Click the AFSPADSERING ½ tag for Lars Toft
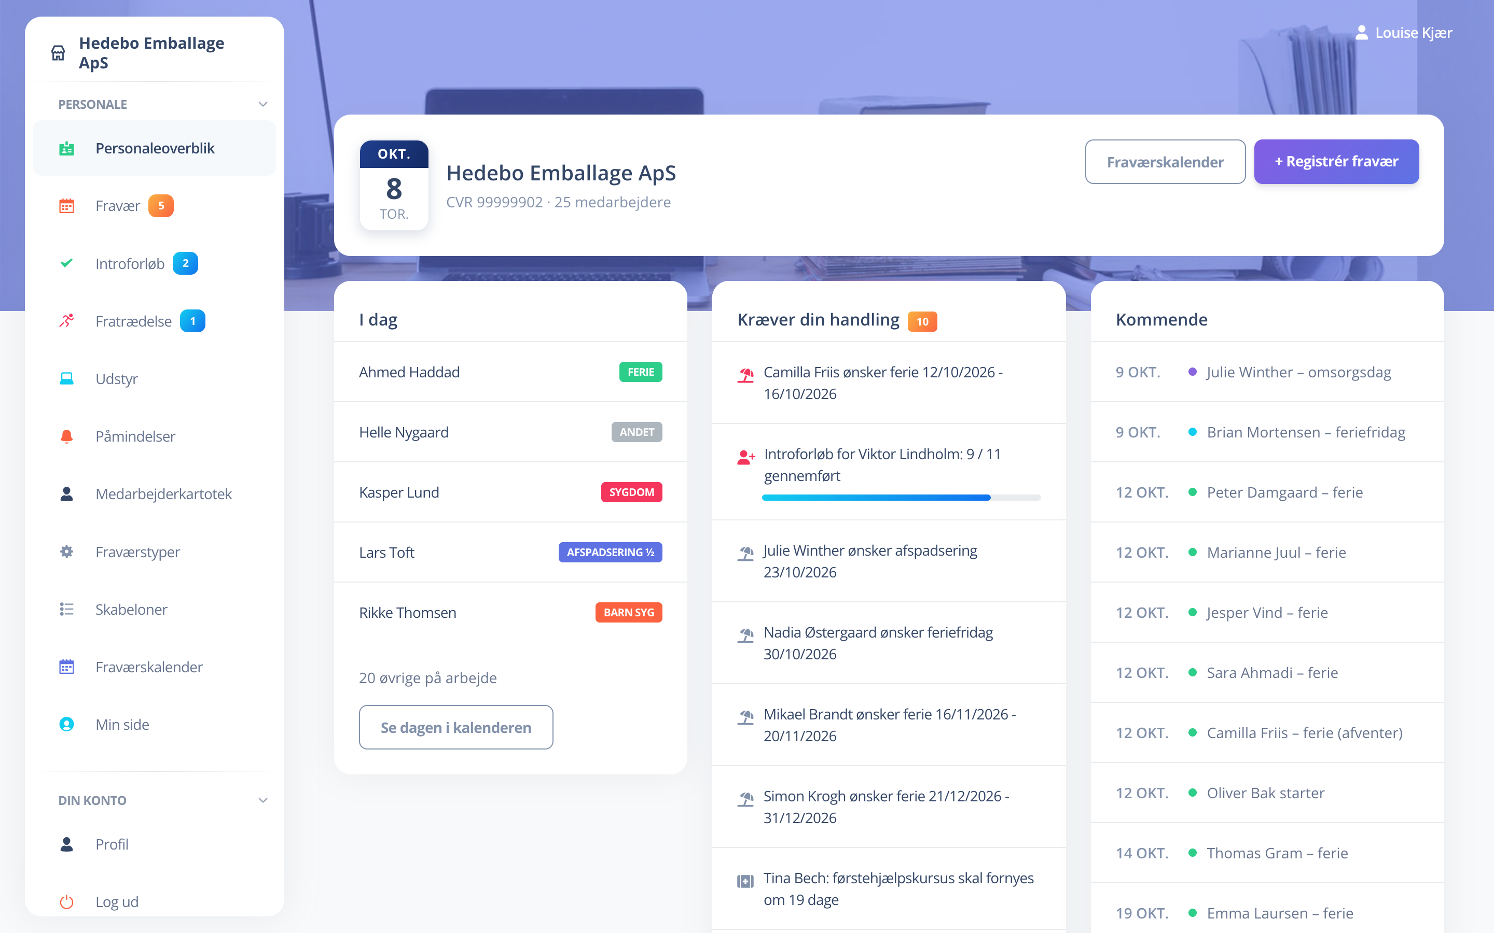Image resolution: width=1494 pixels, height=933 pixels. coord(610,552)
